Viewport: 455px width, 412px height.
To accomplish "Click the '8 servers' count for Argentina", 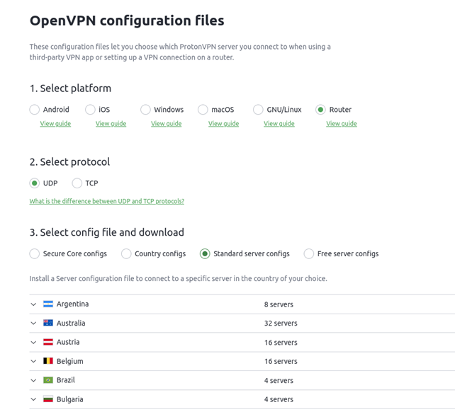I will pyautogui.click(x=279, y=304).
